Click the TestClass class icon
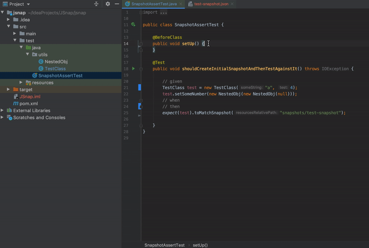Screen dimensions: 369x248 pyautogui.click(x=41, y=69)
